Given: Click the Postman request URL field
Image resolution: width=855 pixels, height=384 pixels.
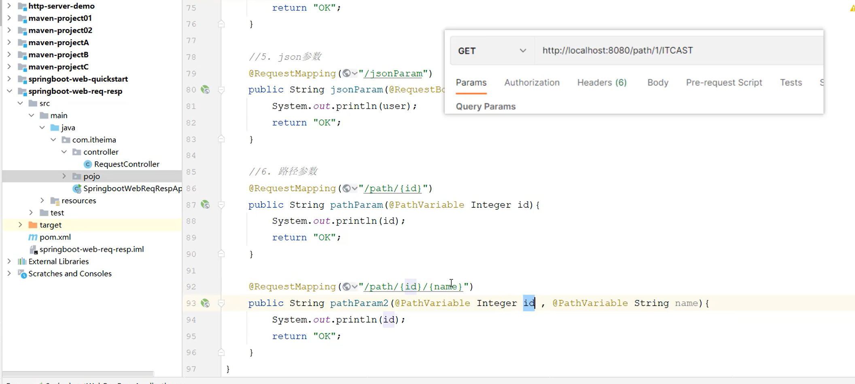Looking at the screenshot, I should (679, 51).
